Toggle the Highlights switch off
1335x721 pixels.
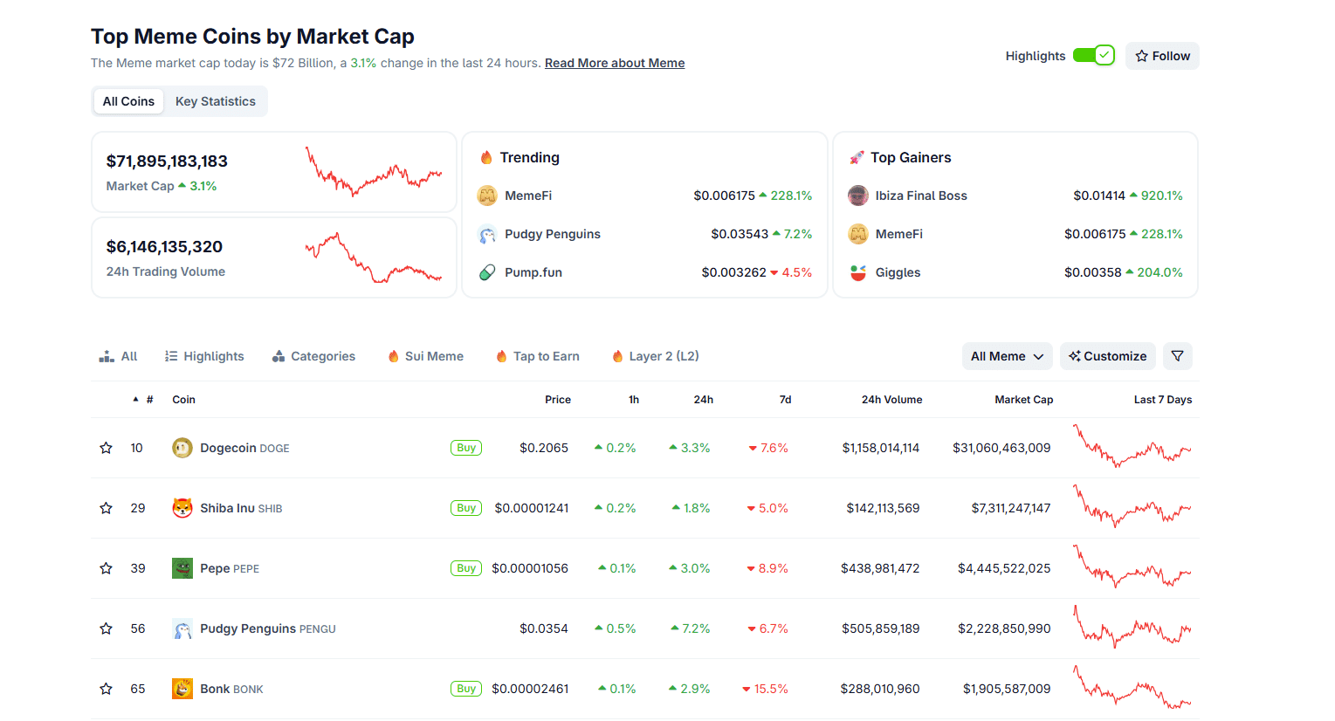click(1093, 56)
